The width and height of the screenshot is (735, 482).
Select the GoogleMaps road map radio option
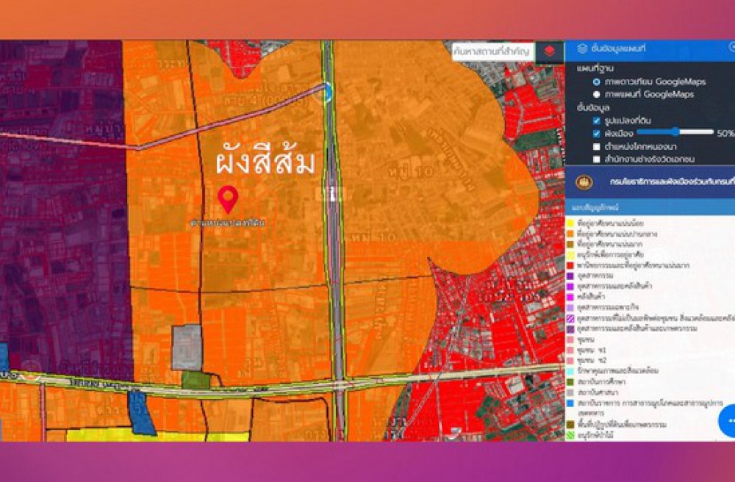click(596, 94)
